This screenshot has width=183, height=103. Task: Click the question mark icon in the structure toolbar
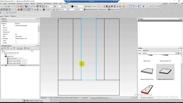click(8, 48)
